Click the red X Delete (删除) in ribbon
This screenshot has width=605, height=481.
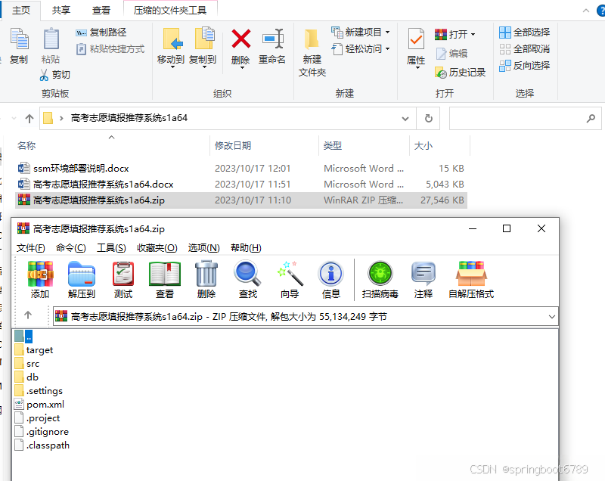(x=240, y=46)
